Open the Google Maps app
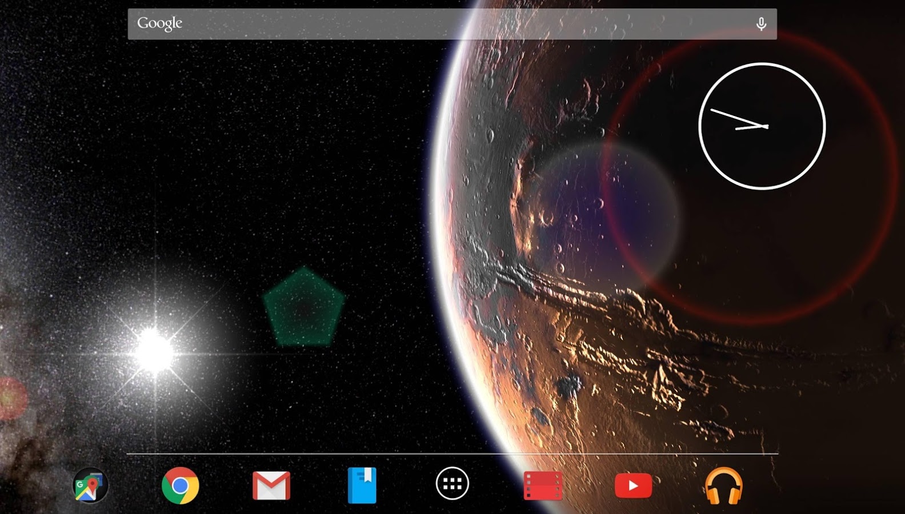The width and height of the screenshot is (905, 514). click(90, 485)
